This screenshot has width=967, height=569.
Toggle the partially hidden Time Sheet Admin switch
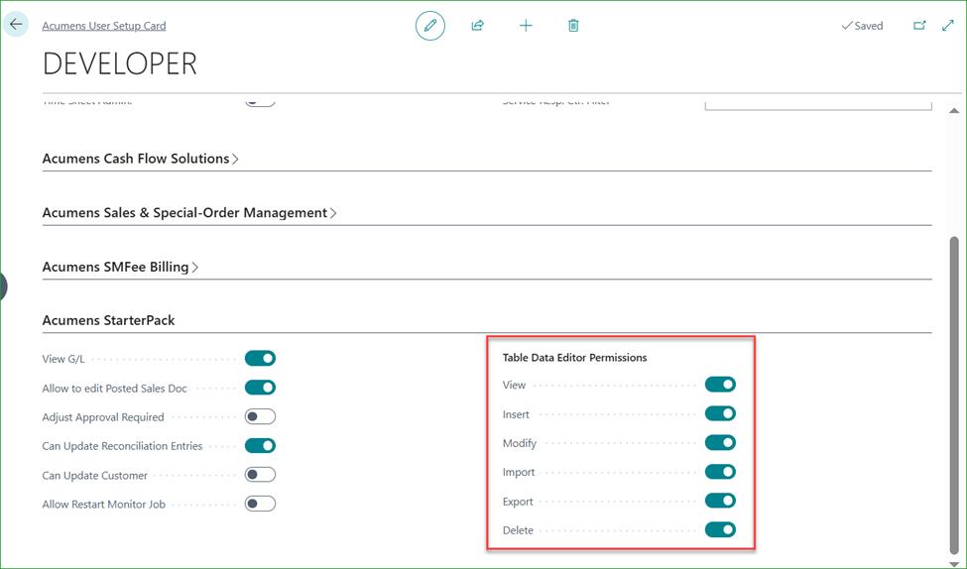coord(260,102)
